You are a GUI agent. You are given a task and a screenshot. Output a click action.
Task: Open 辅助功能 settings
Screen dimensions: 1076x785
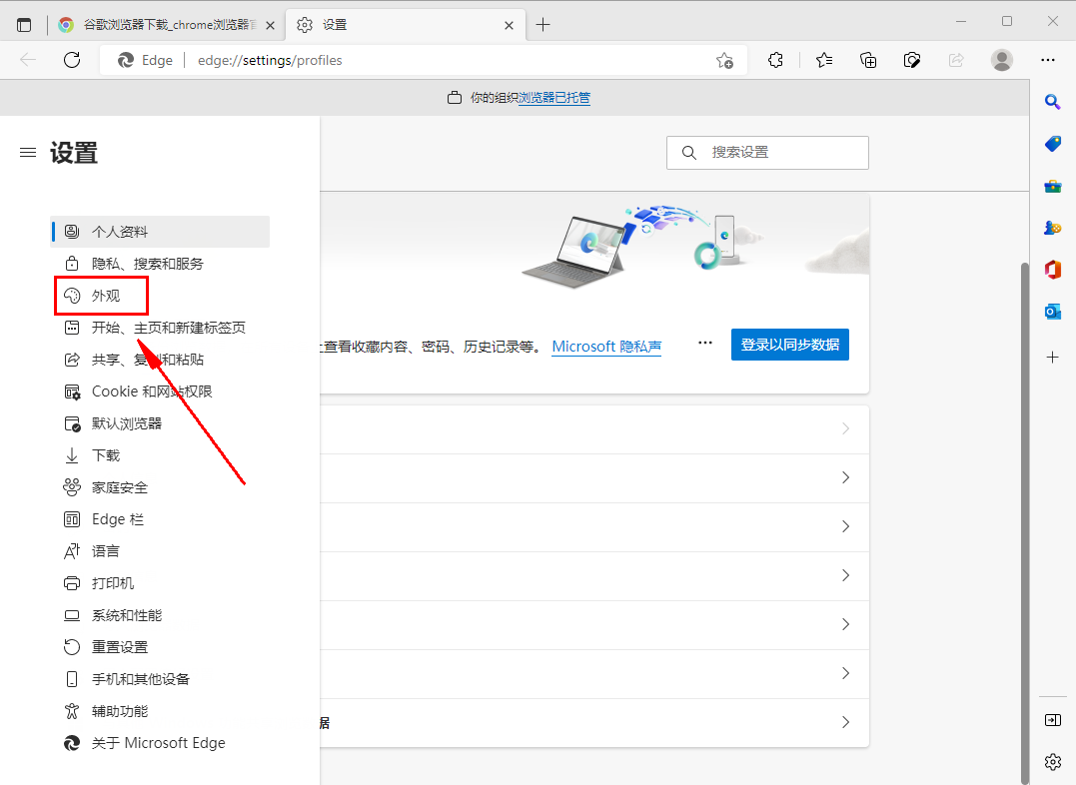tap(161, 711)
